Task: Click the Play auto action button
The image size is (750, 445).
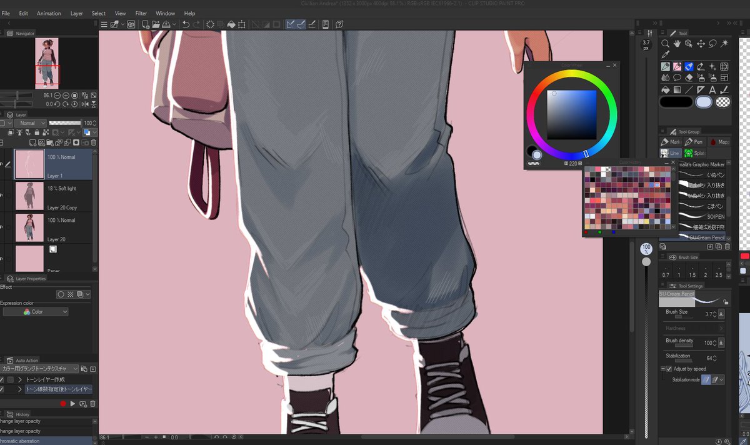Action: (72, 404)
